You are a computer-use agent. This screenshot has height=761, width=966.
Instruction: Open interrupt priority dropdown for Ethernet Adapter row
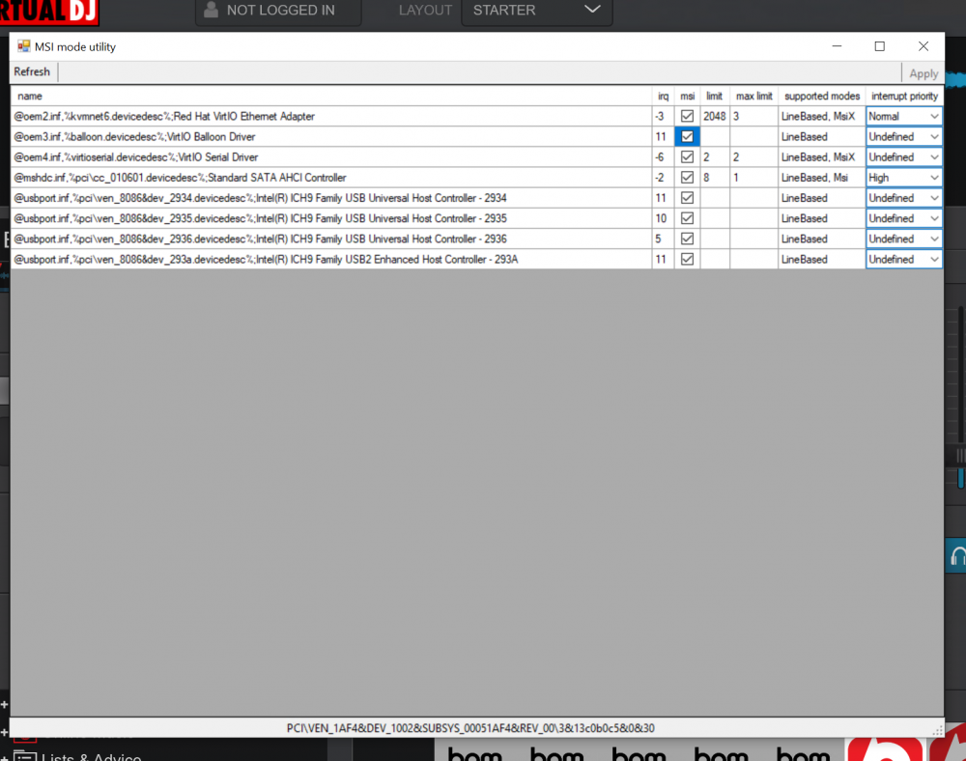click(x=904, y=116)
